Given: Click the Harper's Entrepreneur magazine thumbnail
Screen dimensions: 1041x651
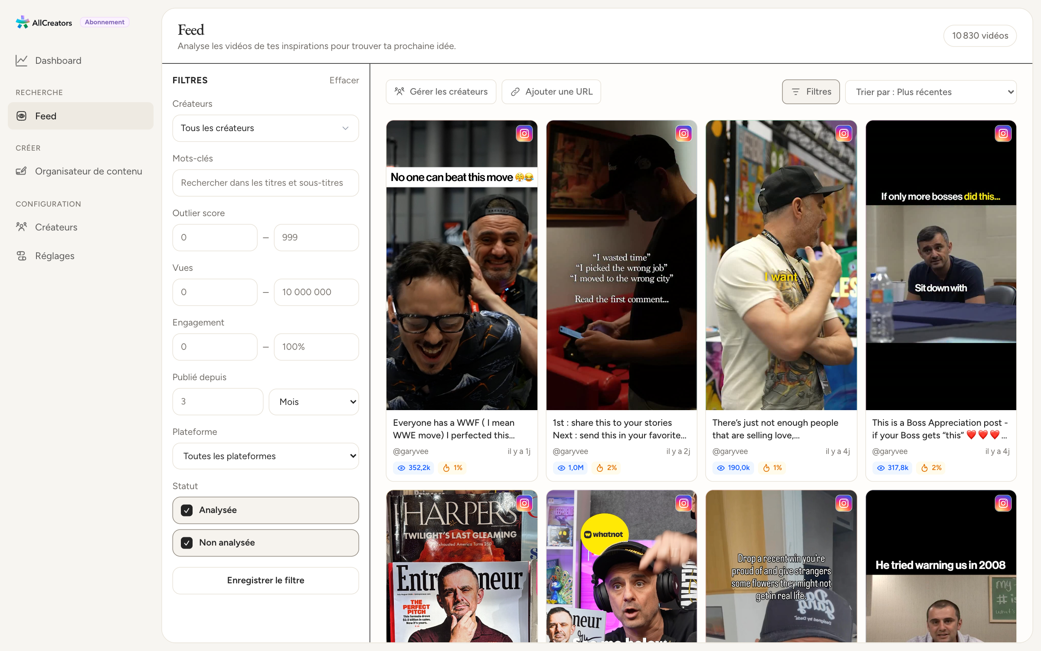Looking at the screenshot, I should coord(462,566).
